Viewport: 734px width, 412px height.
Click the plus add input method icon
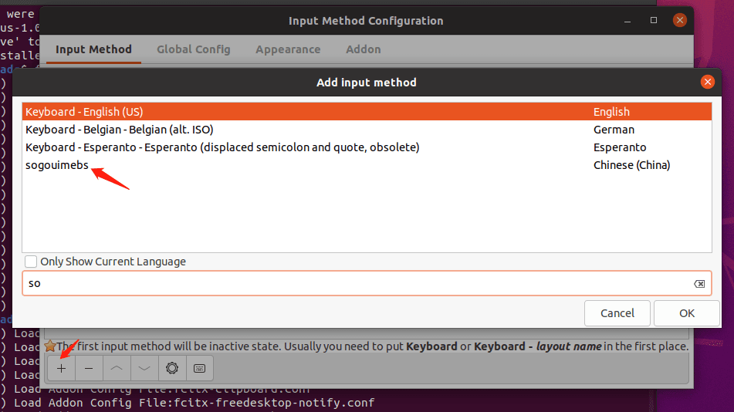(61, 369)
